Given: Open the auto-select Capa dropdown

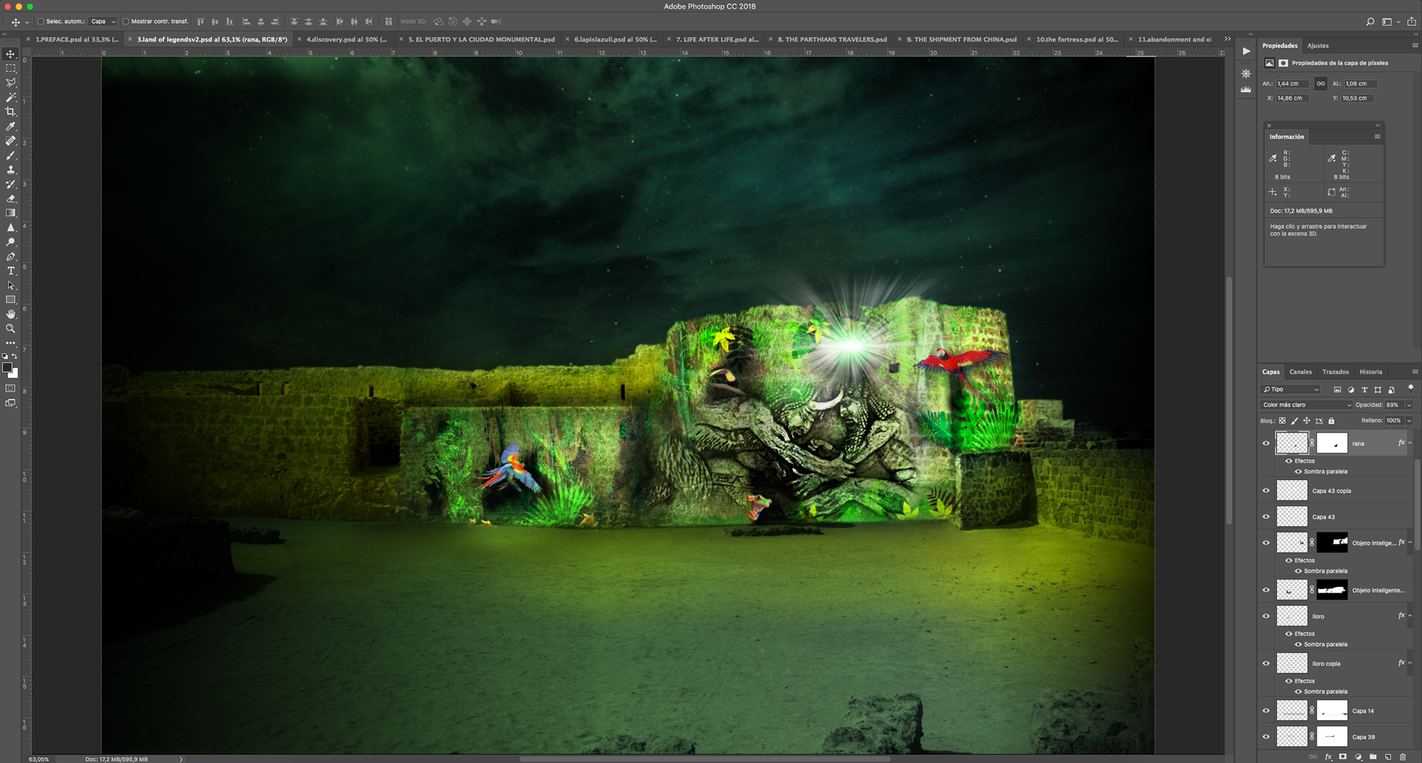Looking at the screenshot, I should pos(103,21).
